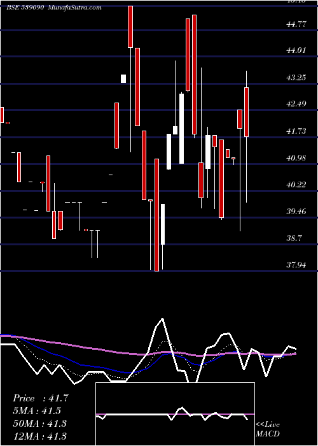The image size is (318, 446).
Task: Click the 44.77 price axis label
Action: coord(296,24)
